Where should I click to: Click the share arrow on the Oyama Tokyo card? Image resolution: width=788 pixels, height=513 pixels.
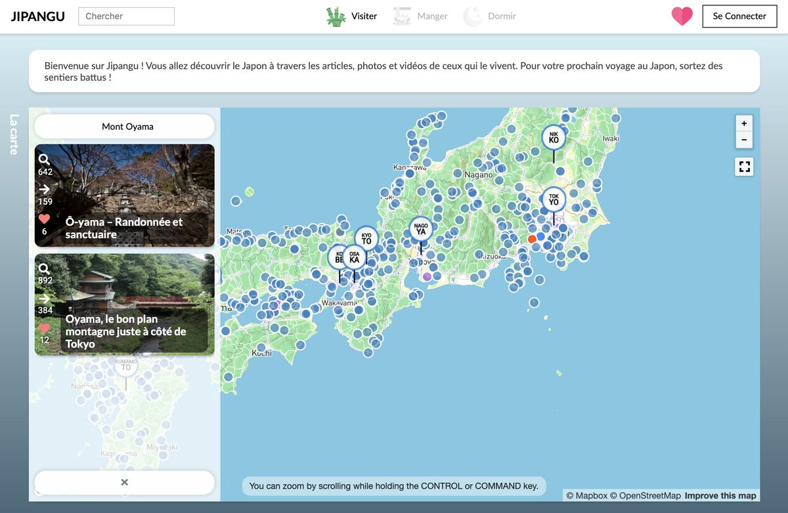click(x=44, y=298)
